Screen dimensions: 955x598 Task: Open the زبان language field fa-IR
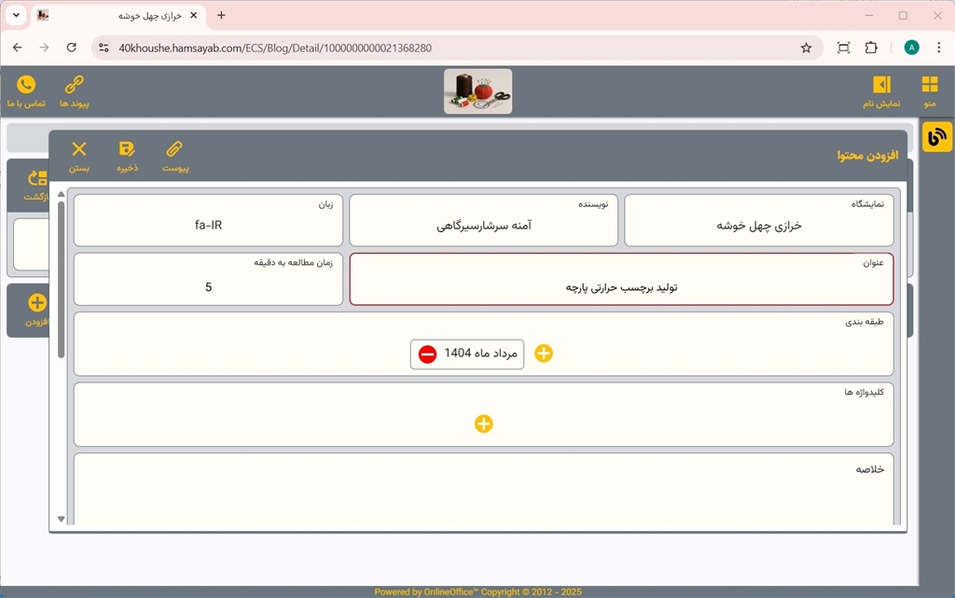[208, 225]
